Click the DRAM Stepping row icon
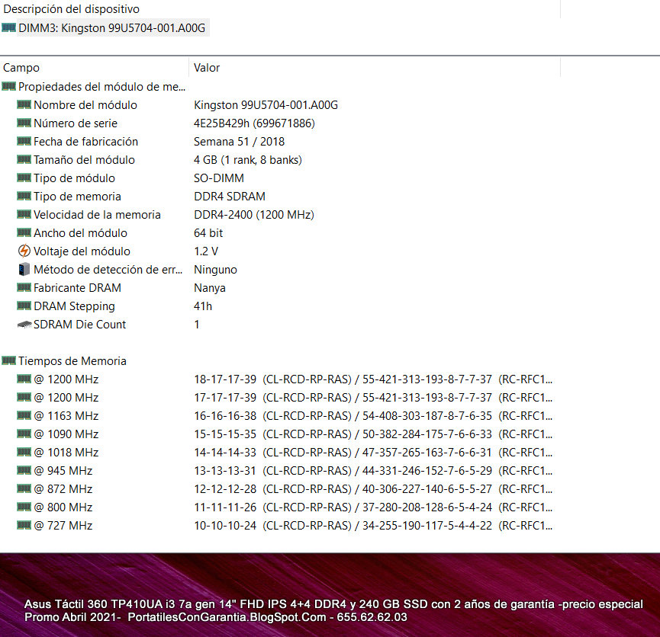 [24, 306]
